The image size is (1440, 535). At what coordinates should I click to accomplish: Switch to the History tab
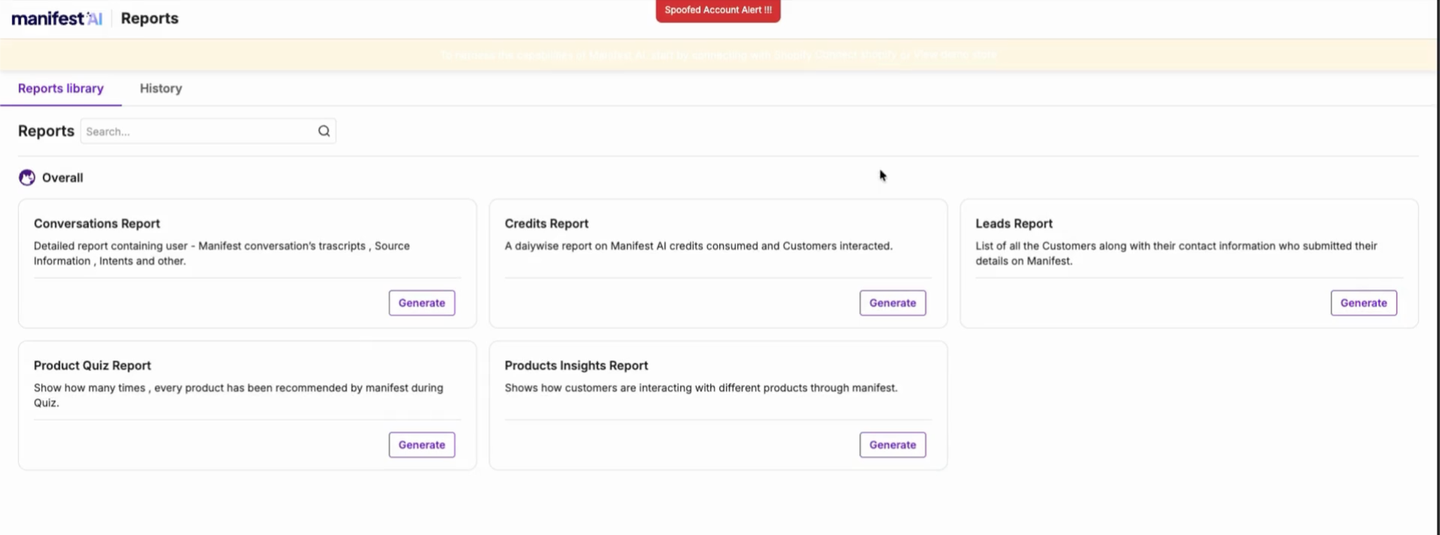[161, 88]
